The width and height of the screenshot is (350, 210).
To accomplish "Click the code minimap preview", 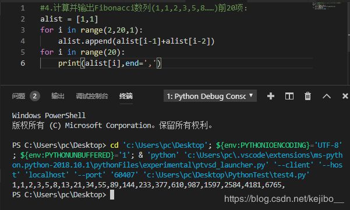I will tap(327, 6).
